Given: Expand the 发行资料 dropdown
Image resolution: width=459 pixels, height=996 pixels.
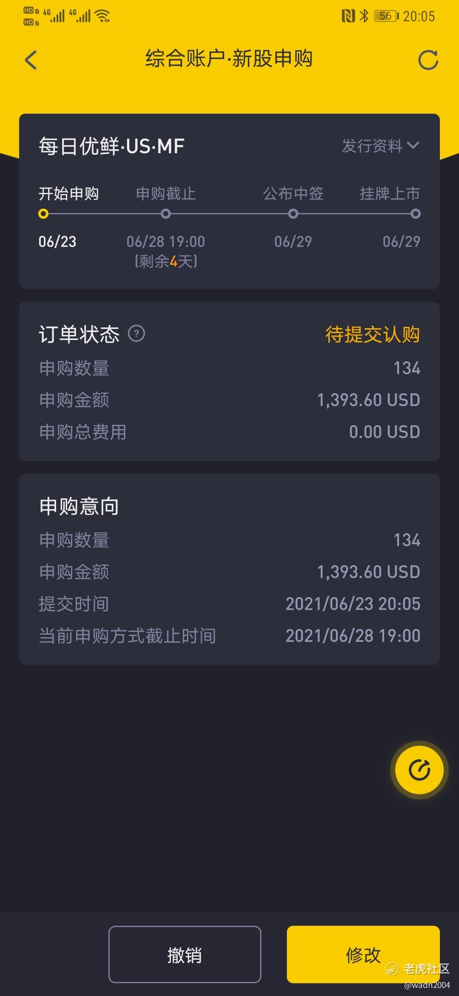Looking at the screenshot, I should coord(372,146).
